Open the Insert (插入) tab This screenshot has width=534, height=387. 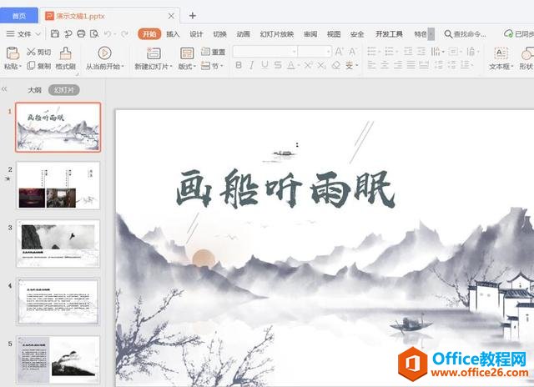pyautogui.click(x=173, y=34)
